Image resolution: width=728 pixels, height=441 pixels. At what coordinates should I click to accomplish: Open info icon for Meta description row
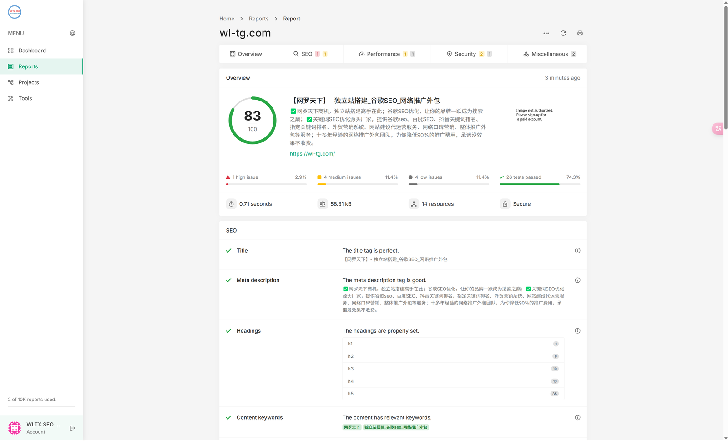[577, 280]
